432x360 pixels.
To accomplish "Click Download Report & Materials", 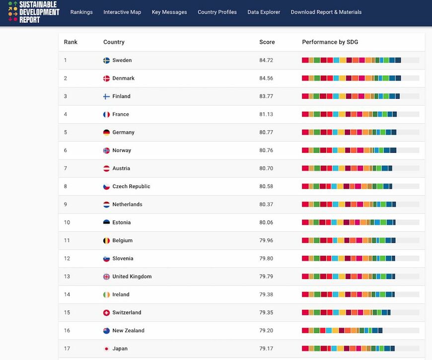I will (x=326, y=12).
